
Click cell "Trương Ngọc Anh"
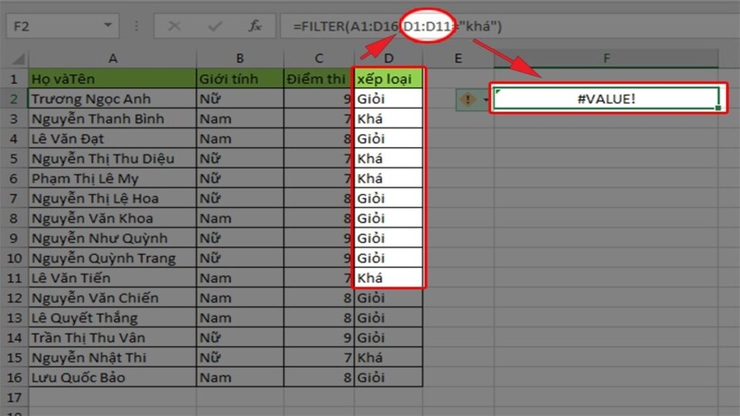pos(113,99)
